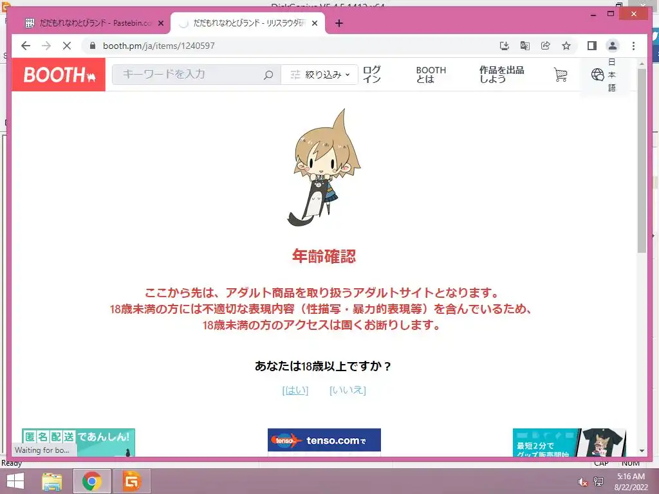Screen dimensions: 659x494
Task: Click the BOOTH logo
Action: tap(59, 75)
